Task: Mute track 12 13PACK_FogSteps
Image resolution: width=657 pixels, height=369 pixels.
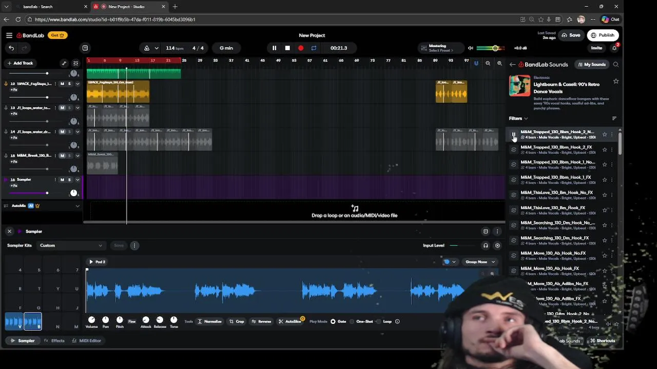Action: (x=62, y=84)
